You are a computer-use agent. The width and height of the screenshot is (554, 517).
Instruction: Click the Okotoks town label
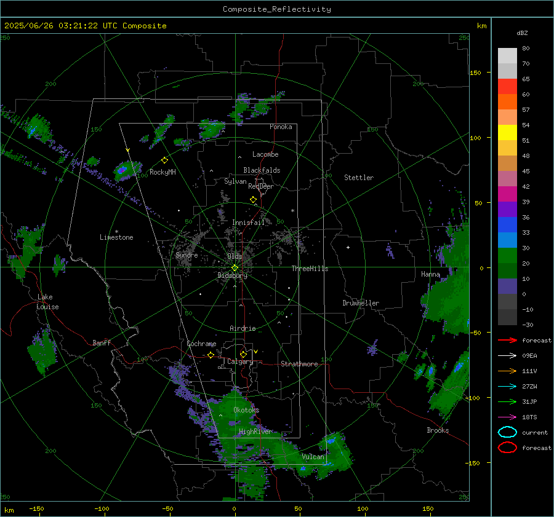click(x=246, y=410)
